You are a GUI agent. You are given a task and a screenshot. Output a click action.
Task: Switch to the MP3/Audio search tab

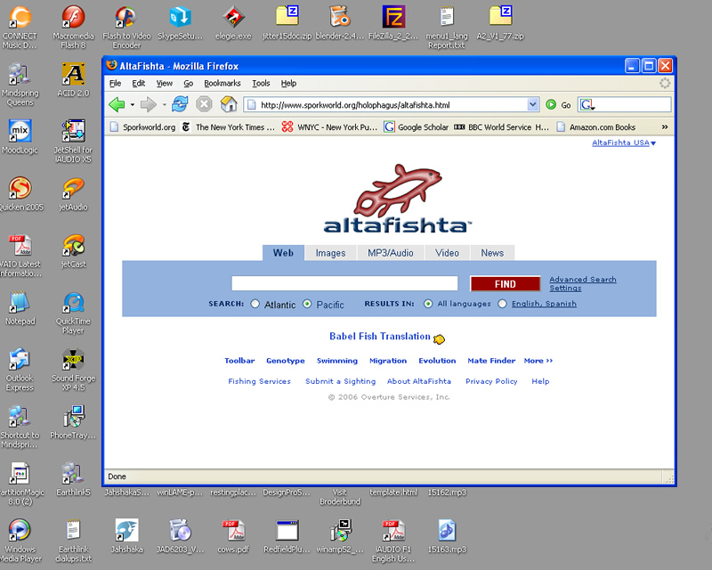pyautogui.click(x=391, y=253)
